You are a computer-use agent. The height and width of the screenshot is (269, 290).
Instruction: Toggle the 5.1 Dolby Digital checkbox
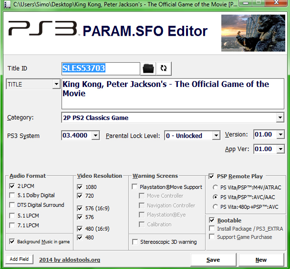[x=12, y=195]
